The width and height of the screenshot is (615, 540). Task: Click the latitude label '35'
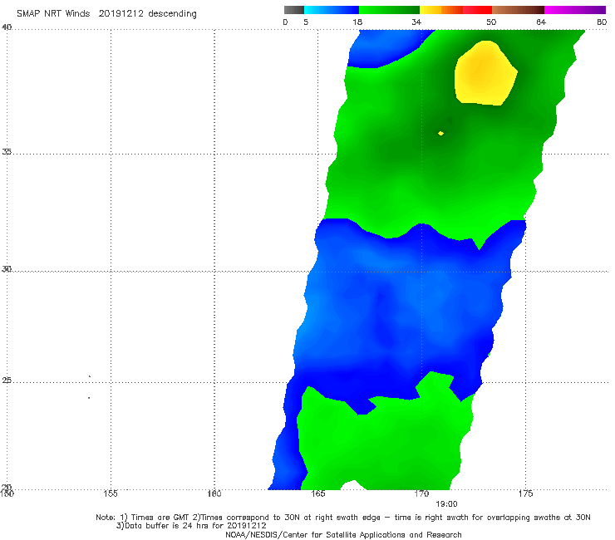tap(7, 151)
